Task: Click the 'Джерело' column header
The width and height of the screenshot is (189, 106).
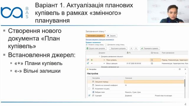Action: click(102, 53)
